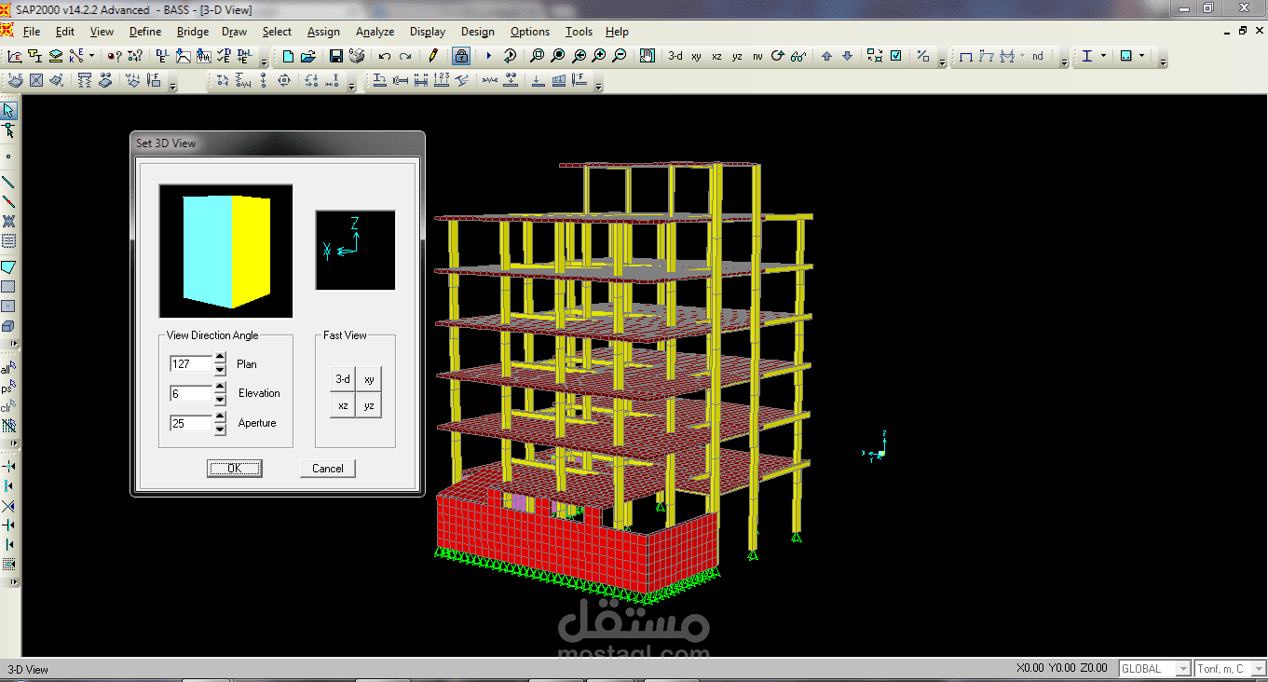Open the Assign menu
1268x682 pixels.
pyautogui.click(x=323, y=32)
